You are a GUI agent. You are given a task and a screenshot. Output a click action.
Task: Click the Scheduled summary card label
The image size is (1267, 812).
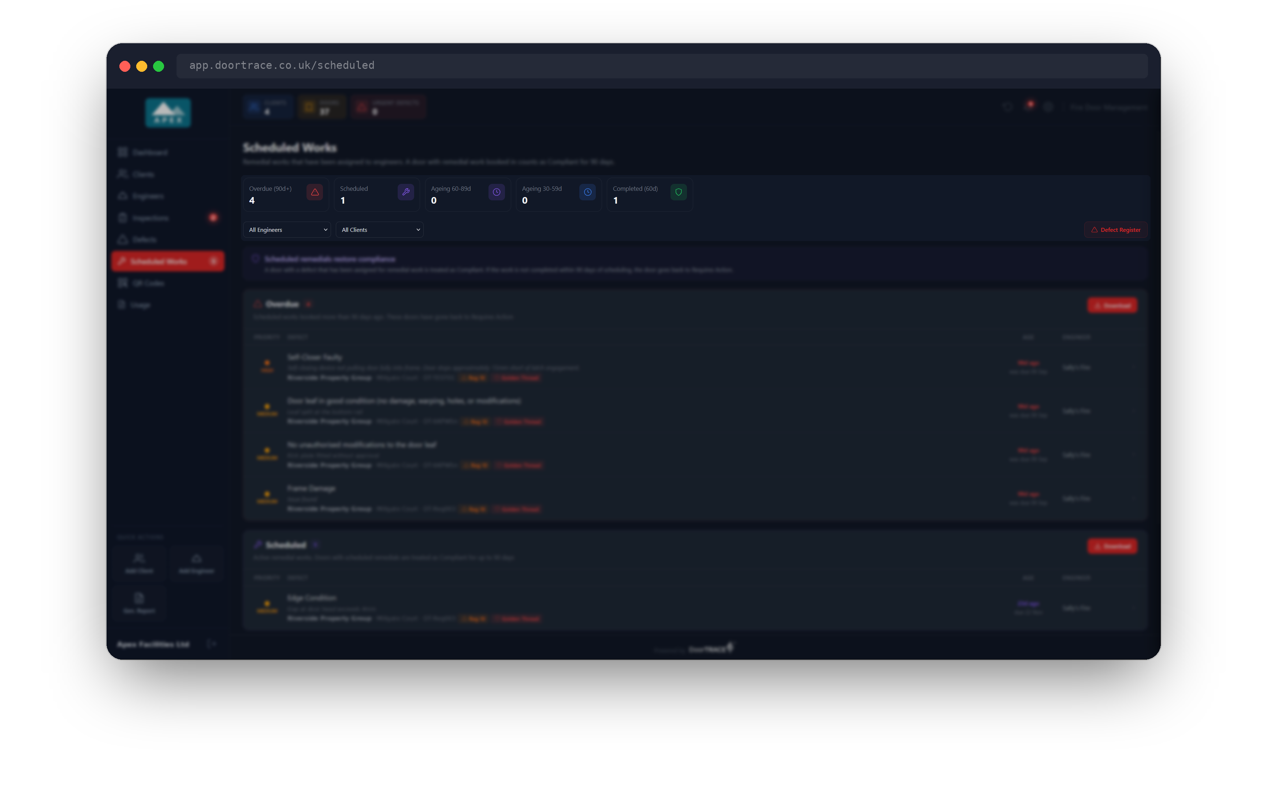click(354, 188)
